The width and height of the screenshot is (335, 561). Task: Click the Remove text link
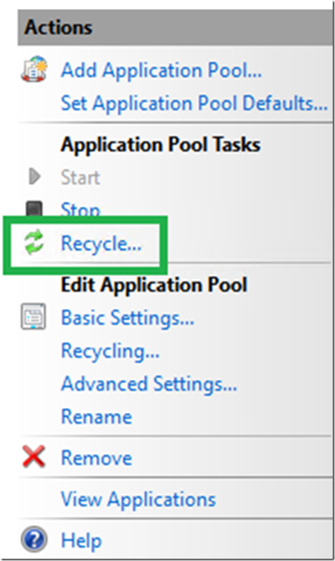point(97,458)
